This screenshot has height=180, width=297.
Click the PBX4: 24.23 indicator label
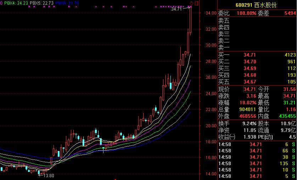point(16,3)
